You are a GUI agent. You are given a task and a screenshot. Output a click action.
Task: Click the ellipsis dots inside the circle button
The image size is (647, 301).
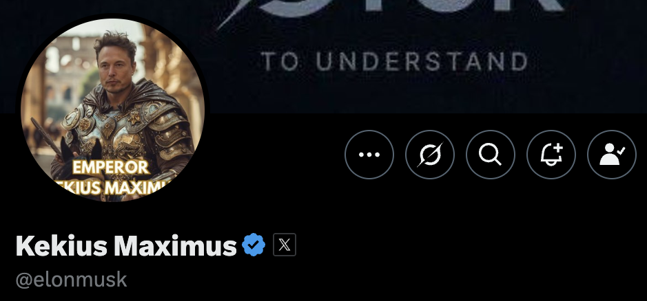(369, 155)
